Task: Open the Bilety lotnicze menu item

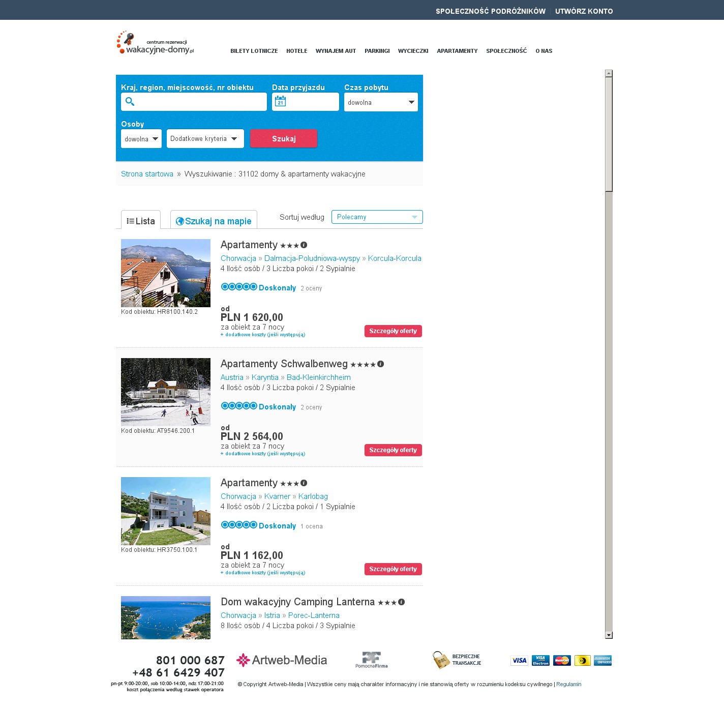Action: pyautogui.click(x=254, y=51)
